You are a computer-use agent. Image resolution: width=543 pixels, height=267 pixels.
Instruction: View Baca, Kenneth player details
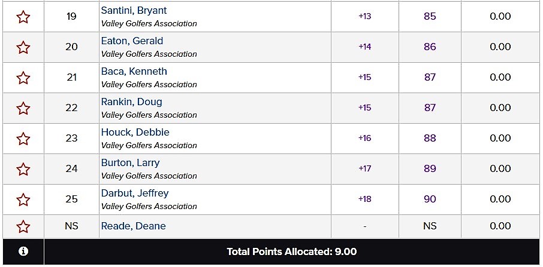click(x=134, y=72)
